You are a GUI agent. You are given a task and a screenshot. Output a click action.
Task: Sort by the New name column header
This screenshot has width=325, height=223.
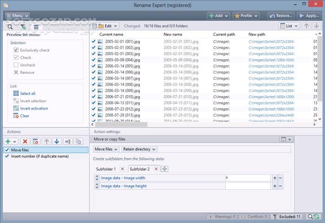pyautogui.click(x=173, y=34)
